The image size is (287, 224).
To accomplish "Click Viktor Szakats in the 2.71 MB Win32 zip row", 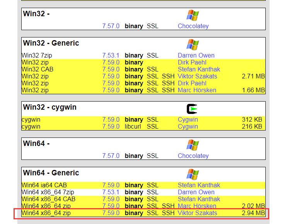I will click(197, 76).
